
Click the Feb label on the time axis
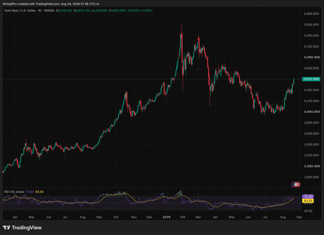pos(183,217)
